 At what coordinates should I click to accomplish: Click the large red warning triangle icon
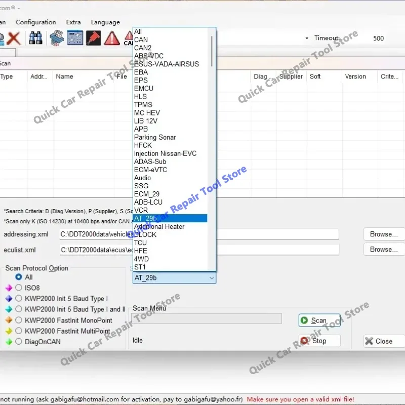coord(112,38)
